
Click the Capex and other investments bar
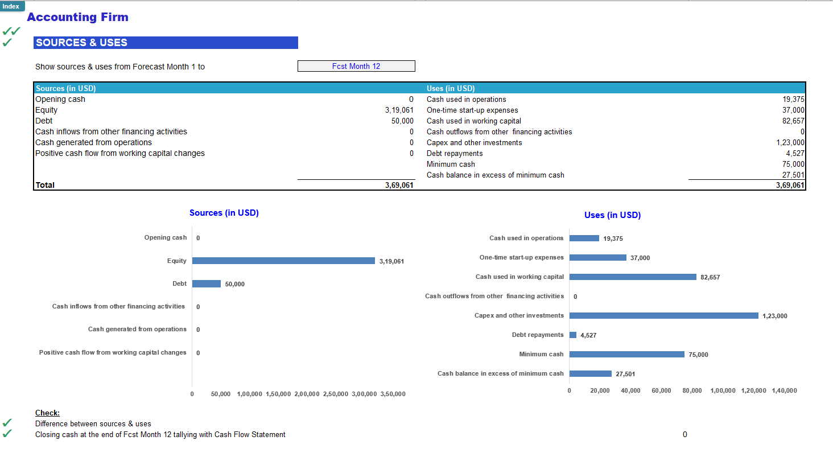click(663, 315)
